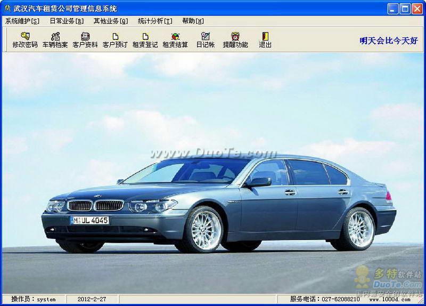This screenshot has width=426, height=306.
Task: Click the 修改密码 key icon
Action: point(25,36)
